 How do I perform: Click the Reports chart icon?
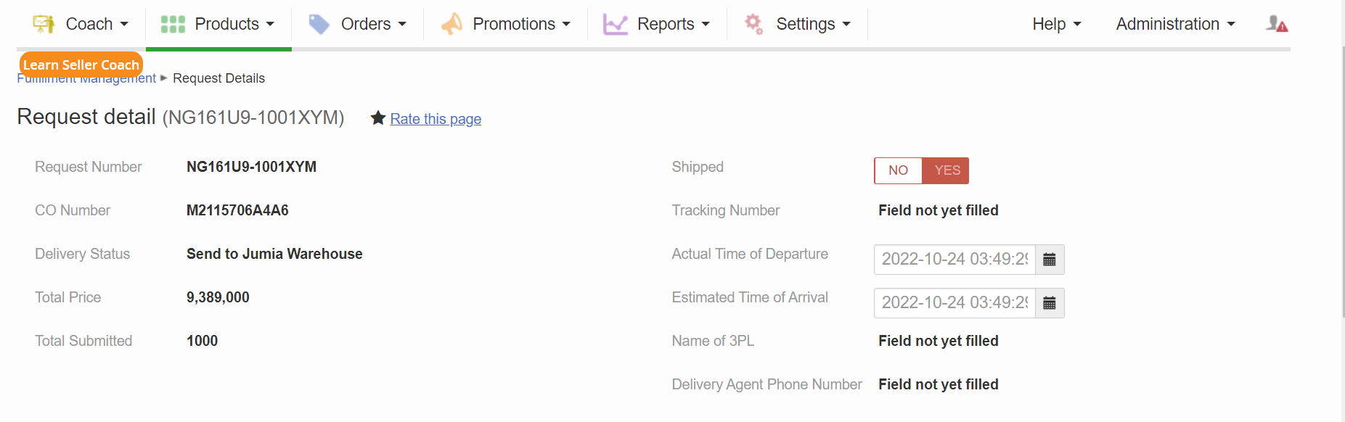(x=615, y=25)
